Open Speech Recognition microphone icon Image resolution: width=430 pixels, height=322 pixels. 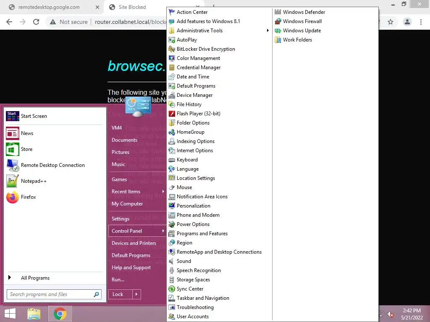[172, 270]
